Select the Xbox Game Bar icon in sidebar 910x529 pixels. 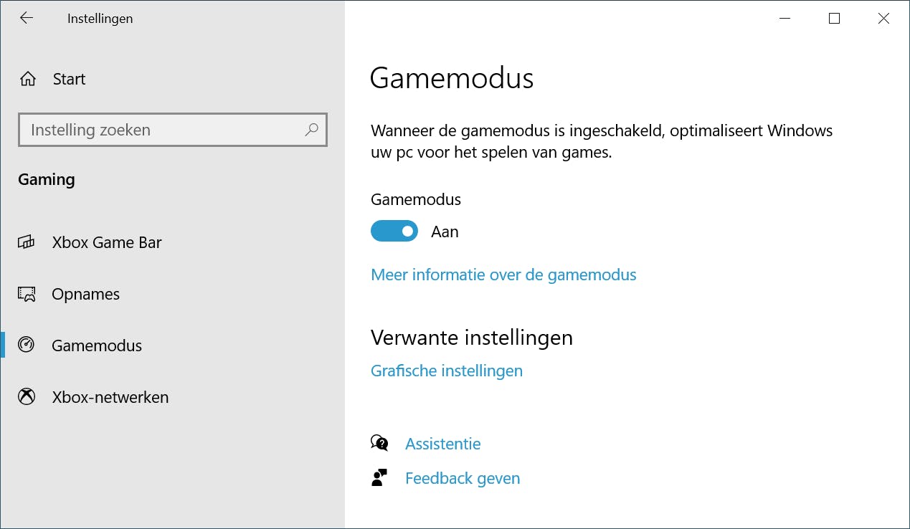26,242
